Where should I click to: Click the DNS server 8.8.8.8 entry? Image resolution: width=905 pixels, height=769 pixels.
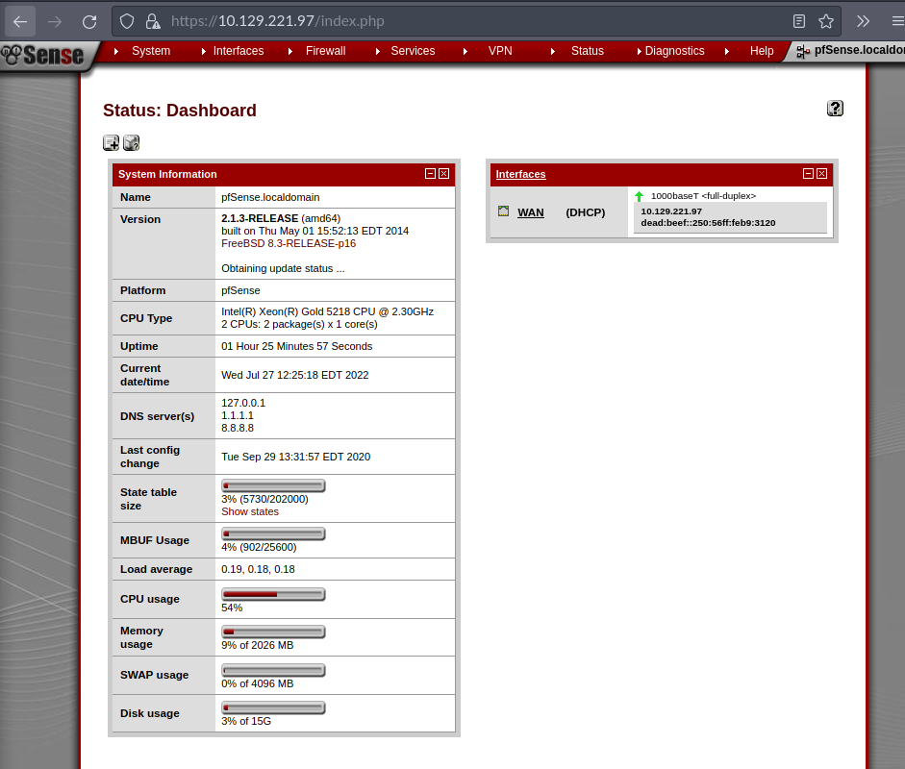238,428
